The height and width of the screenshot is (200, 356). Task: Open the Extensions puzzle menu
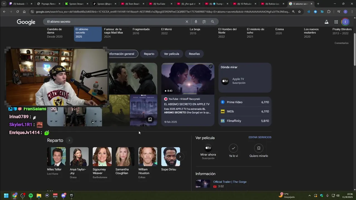(329, 12)
